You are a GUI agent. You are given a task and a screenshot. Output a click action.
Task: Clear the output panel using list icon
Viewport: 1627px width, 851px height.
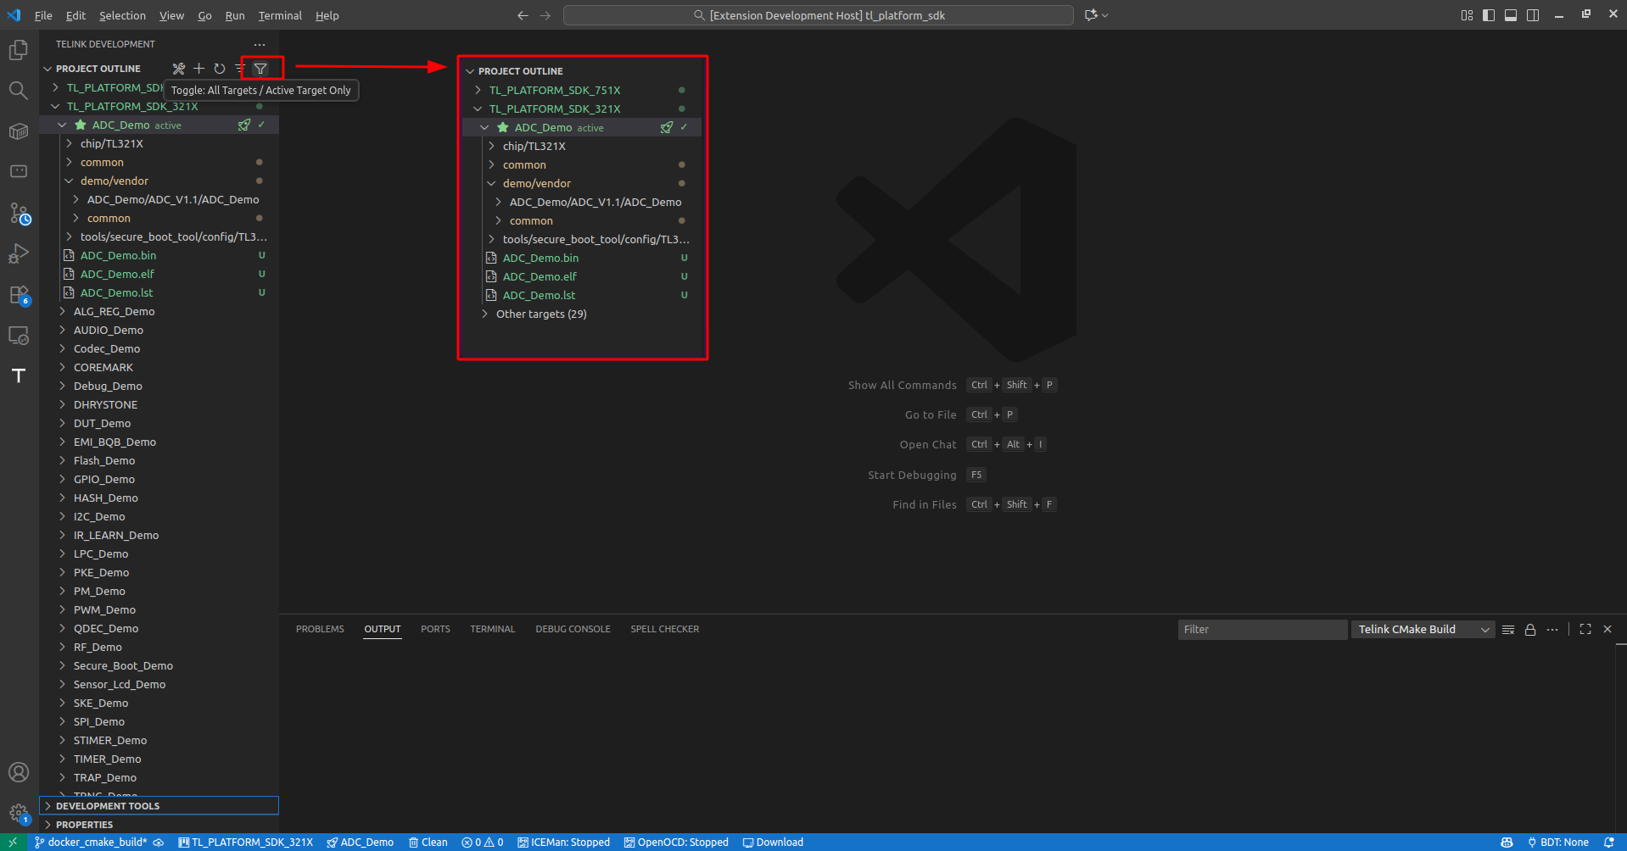[x=1508, y=630]
